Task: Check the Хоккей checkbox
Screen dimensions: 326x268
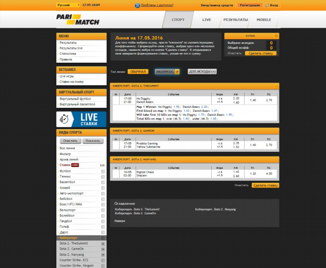Action: tap(103, 188)
